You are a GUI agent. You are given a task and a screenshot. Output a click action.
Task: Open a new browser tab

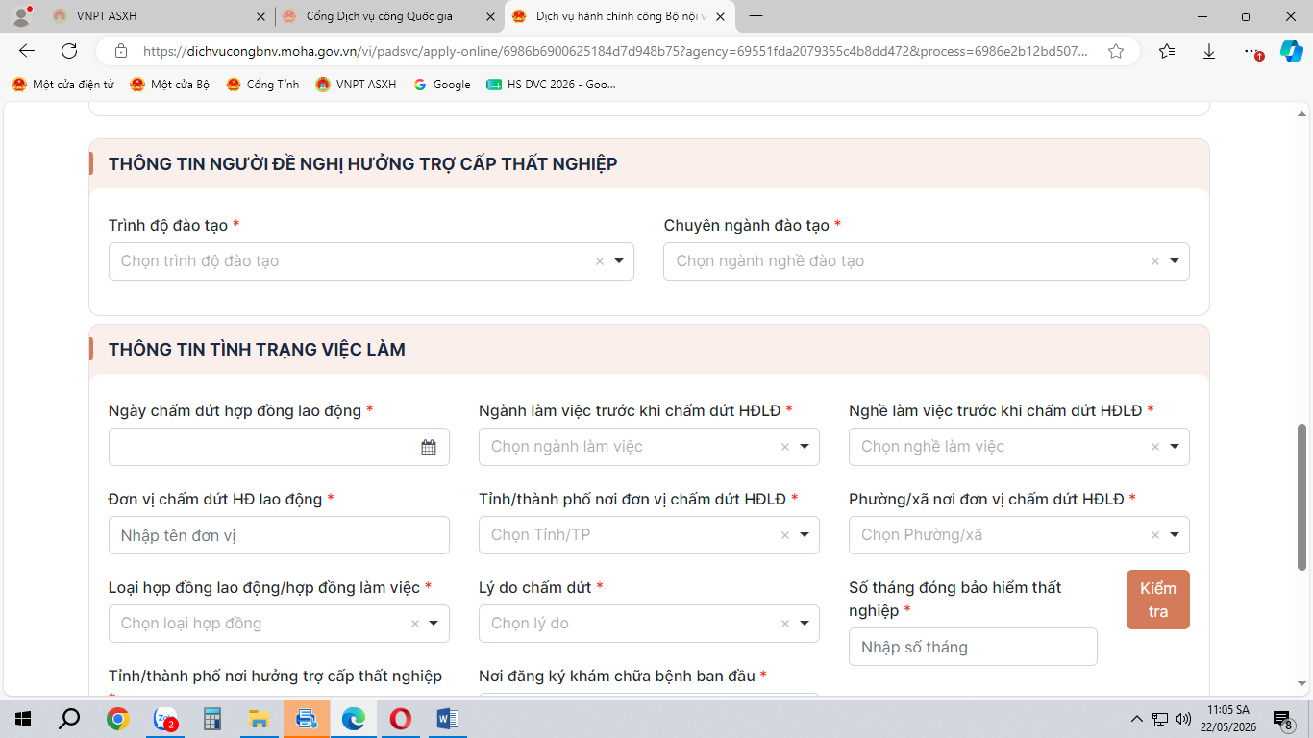pyautogui.click(x=756, y=16)
